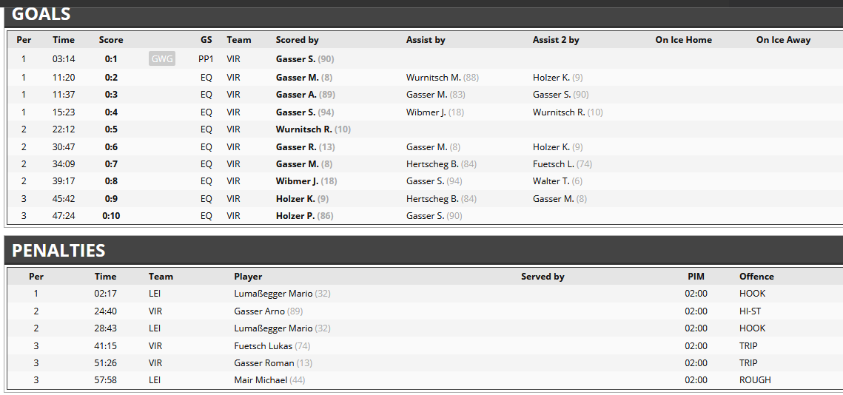Select Wibmer J. (18) assist at 15:23
The width and height of the screenshot is (843, 395).
point(435,112)
